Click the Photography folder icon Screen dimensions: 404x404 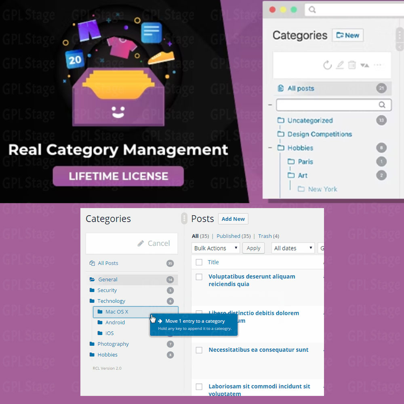(x=92, y=344)
